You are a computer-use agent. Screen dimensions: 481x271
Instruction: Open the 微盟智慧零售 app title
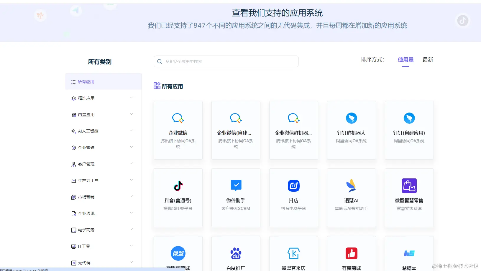pyautogui.click(x=409, y=201)
